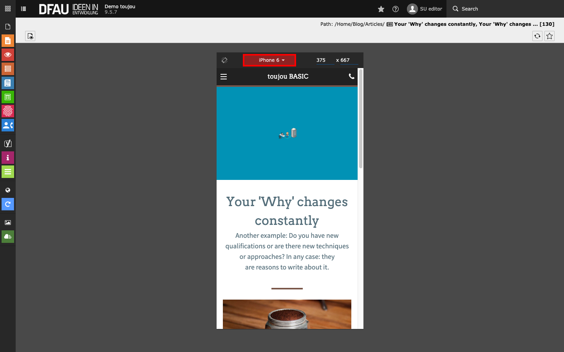564x352 pixels.
Task: Open the View module with eye icon
Action: tap(8, 55)
